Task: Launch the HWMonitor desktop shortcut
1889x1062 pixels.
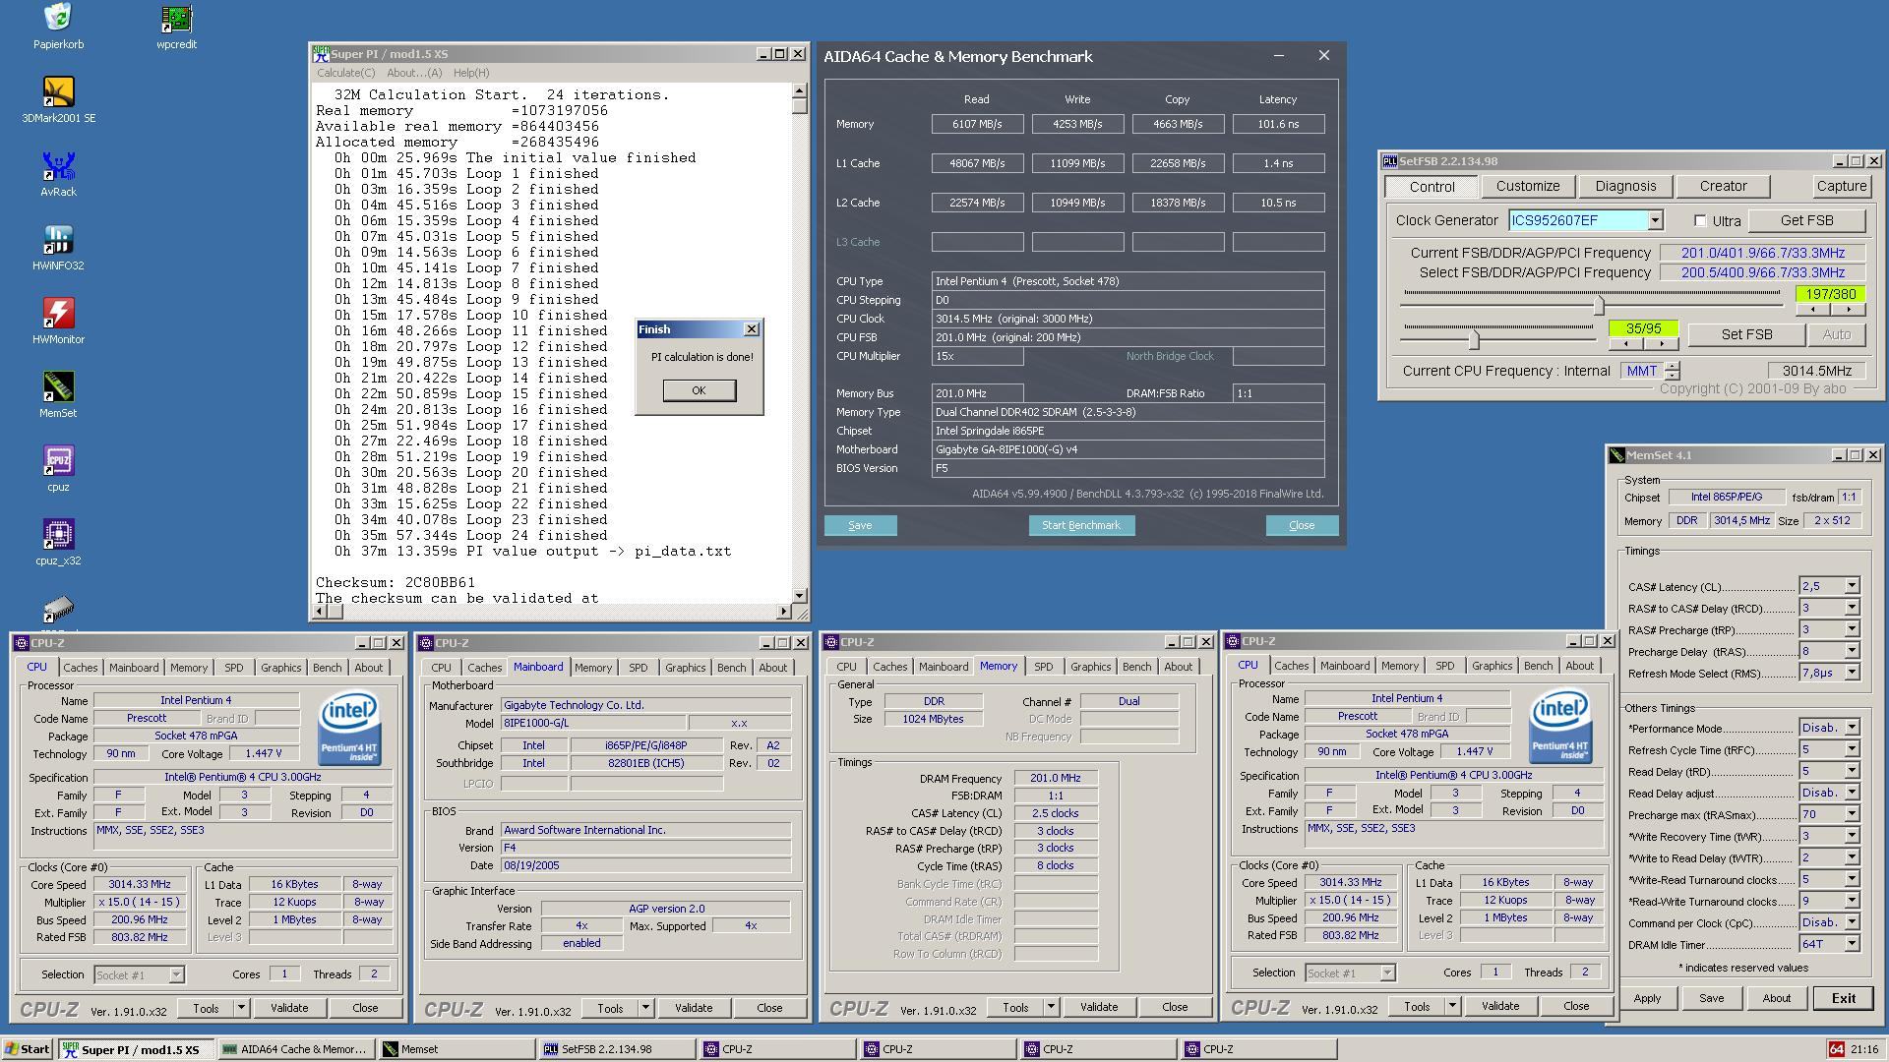Action: [58, 315]
